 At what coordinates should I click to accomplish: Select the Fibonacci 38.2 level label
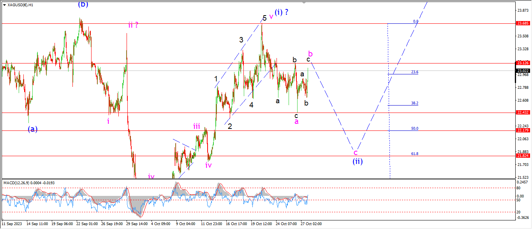[415, 103]
